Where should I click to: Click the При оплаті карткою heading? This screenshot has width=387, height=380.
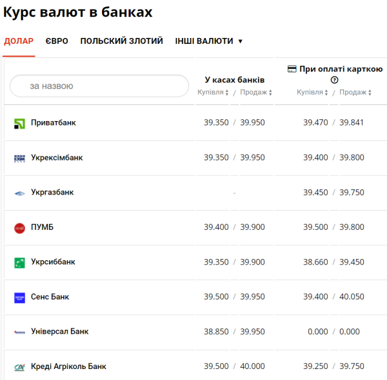click(x=341, y=69)
